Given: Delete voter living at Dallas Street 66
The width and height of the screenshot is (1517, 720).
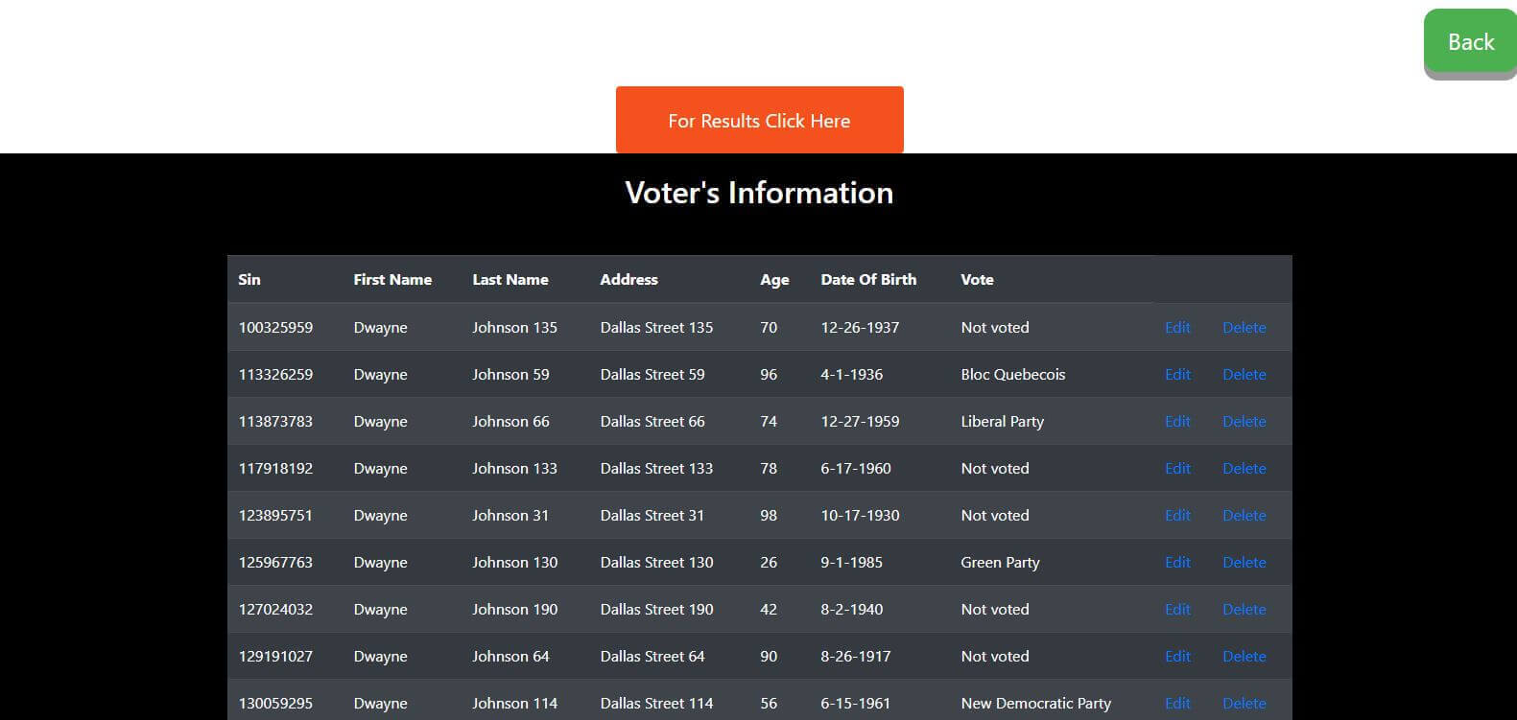Looking at the screenshot, I should tap(1244, 422).
